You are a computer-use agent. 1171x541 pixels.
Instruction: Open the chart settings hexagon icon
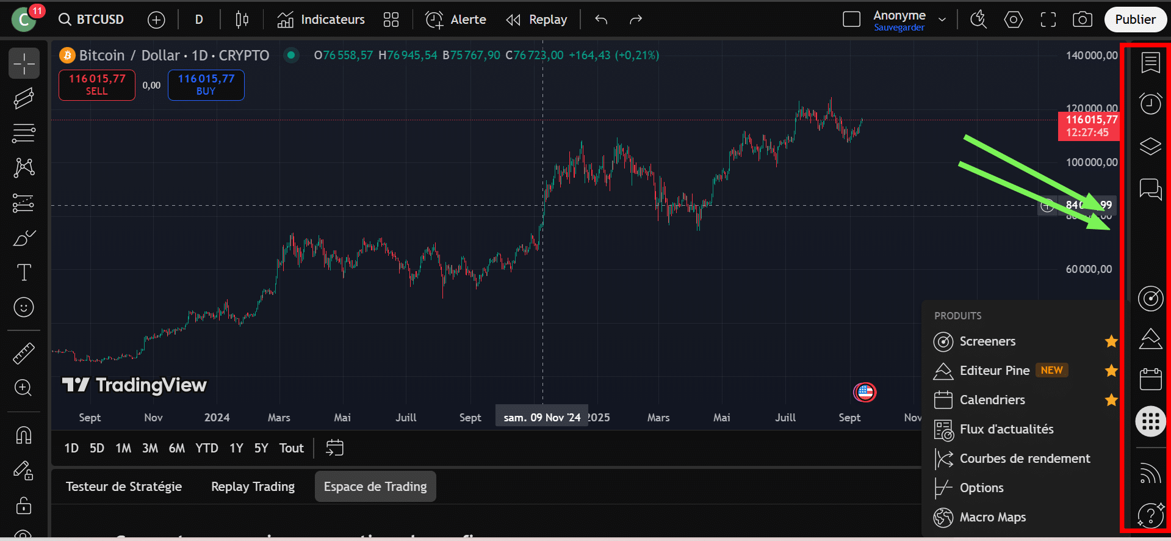(1013, 20)
